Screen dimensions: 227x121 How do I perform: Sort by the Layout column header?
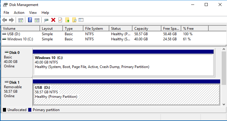click(51, 29)
